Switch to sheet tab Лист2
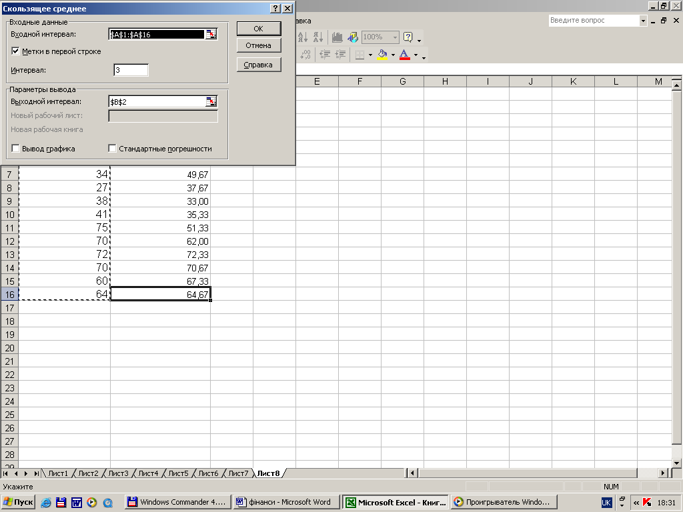The height and width of the screenshot is (512, 683). tap(88, 473)
